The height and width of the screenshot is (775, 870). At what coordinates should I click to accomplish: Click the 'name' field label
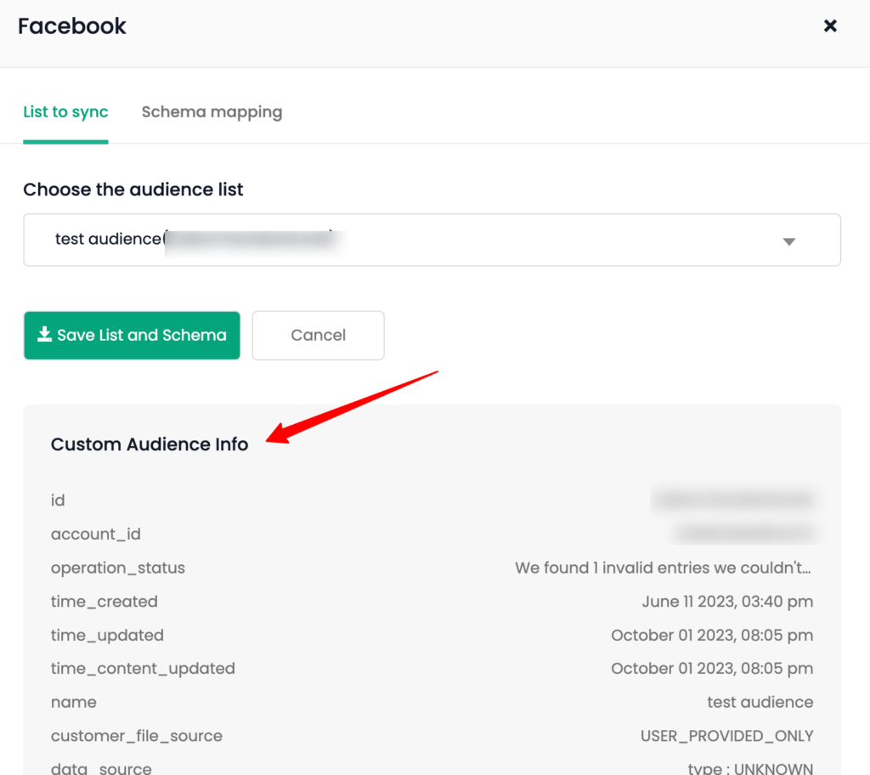tap(73, 702)
